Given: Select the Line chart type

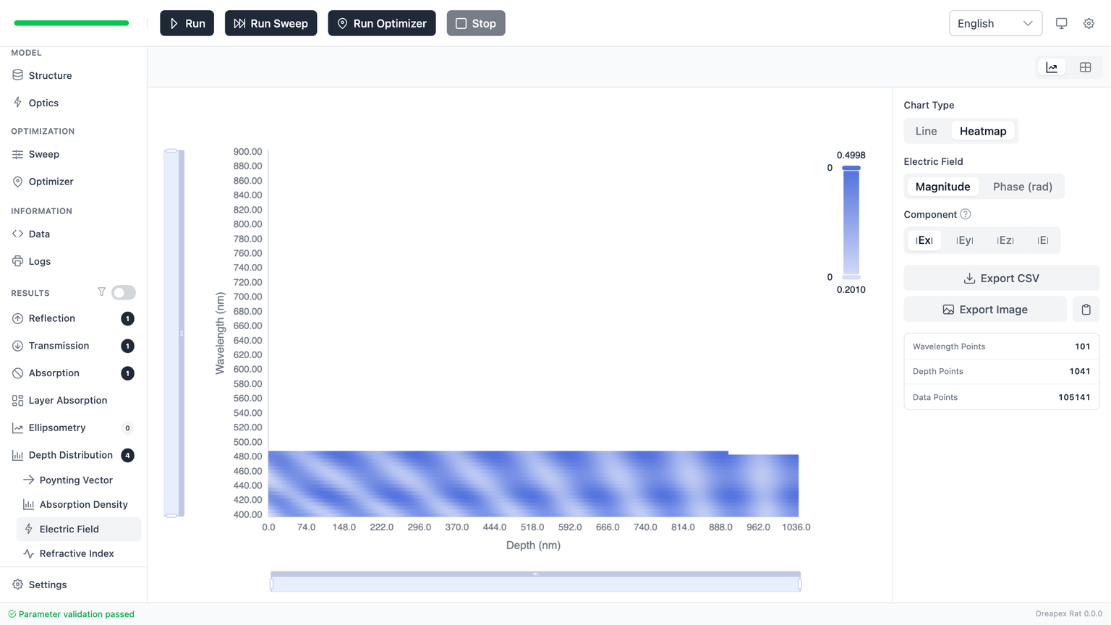Looking at the screenshot, I should pos(926,131).
